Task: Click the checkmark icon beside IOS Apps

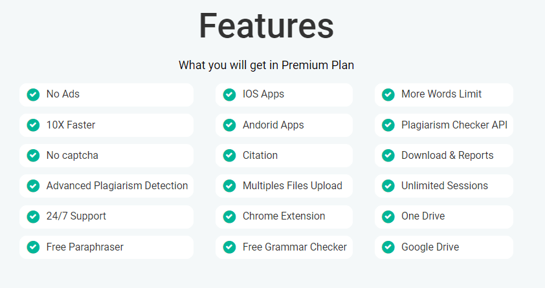Action: point(229,94)
